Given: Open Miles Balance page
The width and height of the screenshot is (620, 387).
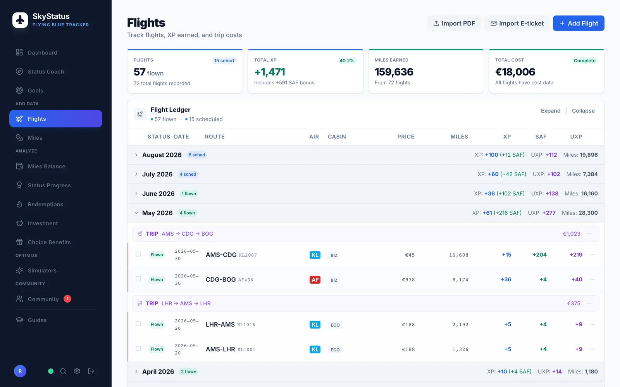Looking at the screenshot, I should point(56,166).
